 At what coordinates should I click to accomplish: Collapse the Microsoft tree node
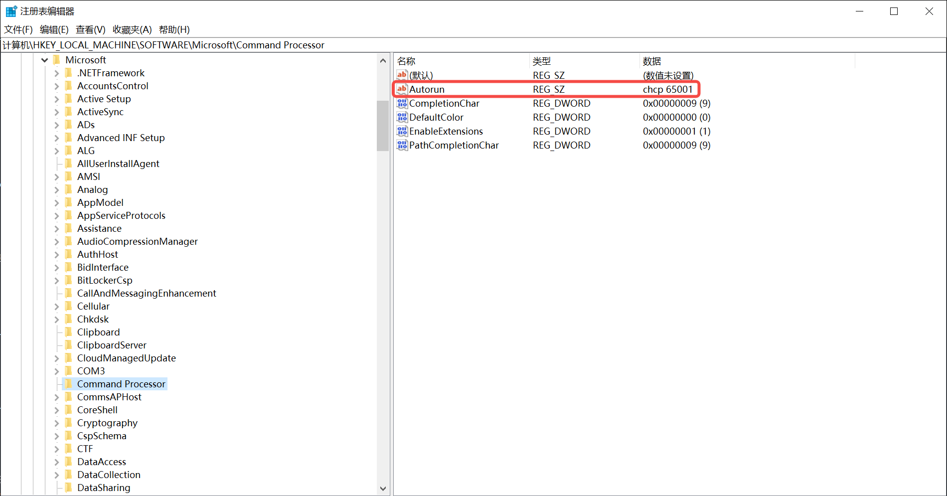[44, 60]
